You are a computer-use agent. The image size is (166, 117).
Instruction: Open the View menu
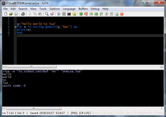[33, 9]
